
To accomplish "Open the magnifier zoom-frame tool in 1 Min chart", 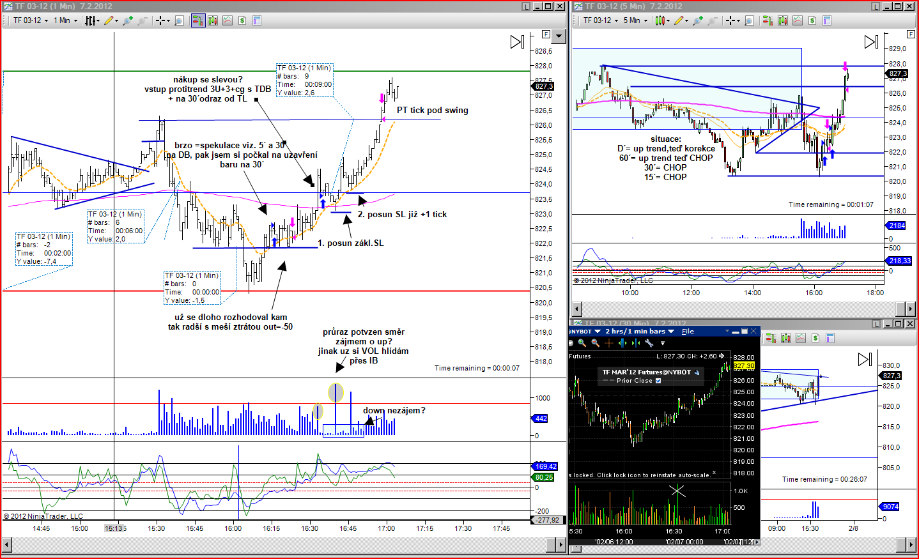I will click(x=180, y=20).
